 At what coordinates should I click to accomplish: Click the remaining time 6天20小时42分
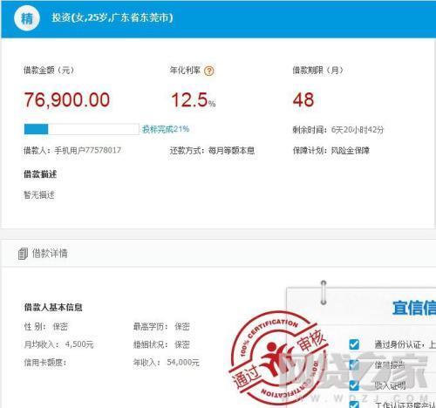tap(358, 130)
